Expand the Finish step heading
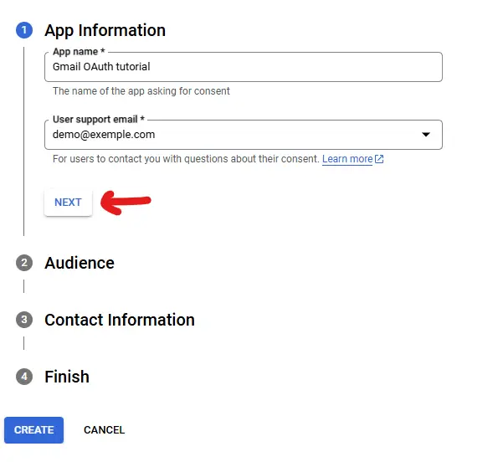Viewport: 498px width, 462px height. [x=67, y=377]
